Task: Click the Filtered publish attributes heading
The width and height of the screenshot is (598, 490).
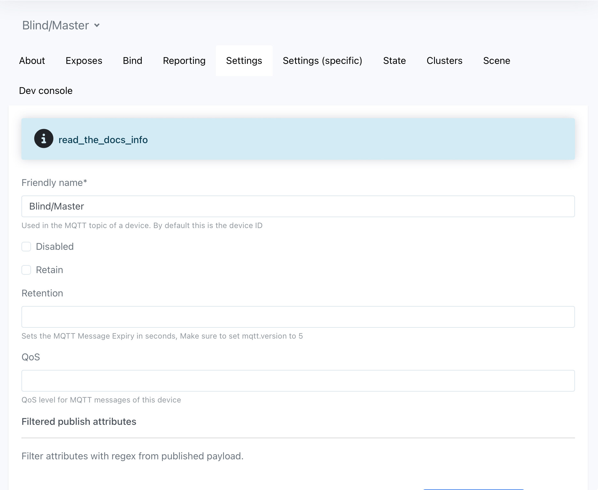Action: click(79, 421)
